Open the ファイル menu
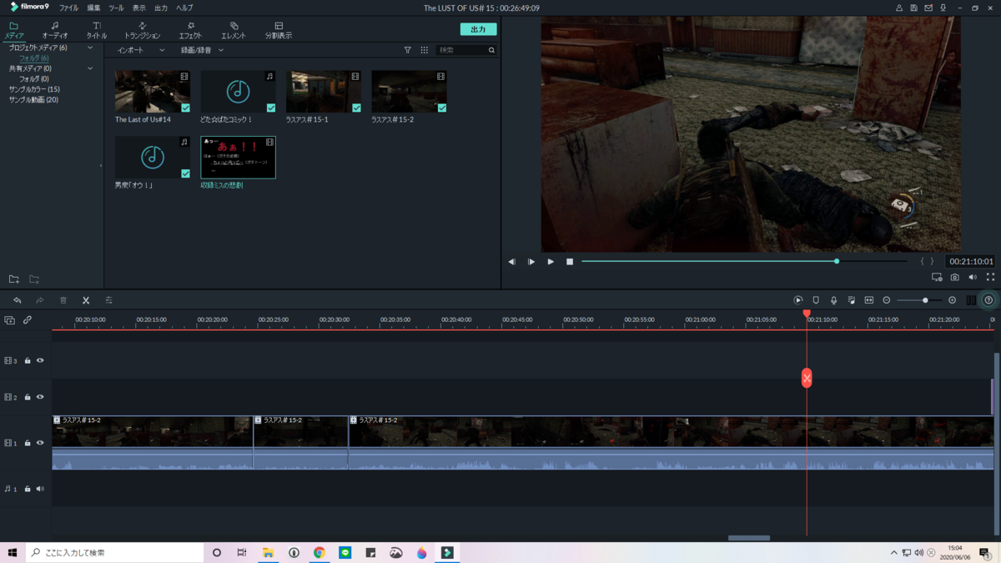 tap(68, 8)
